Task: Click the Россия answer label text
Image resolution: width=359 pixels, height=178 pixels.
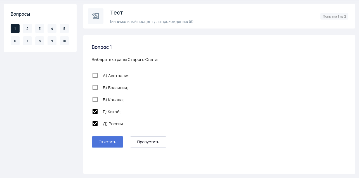Action: [x=113, y=124]
